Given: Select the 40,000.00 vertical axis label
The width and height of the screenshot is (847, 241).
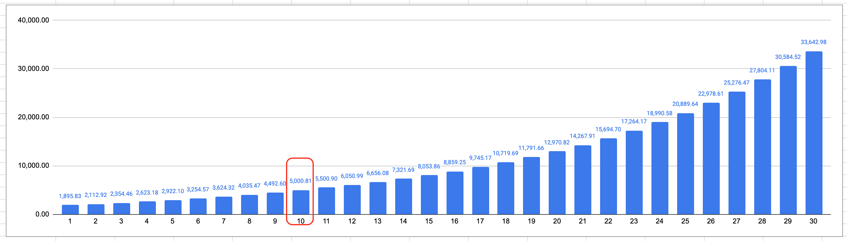Looking at the screenshot, I should pyautogui.click(x=34, y=20).
